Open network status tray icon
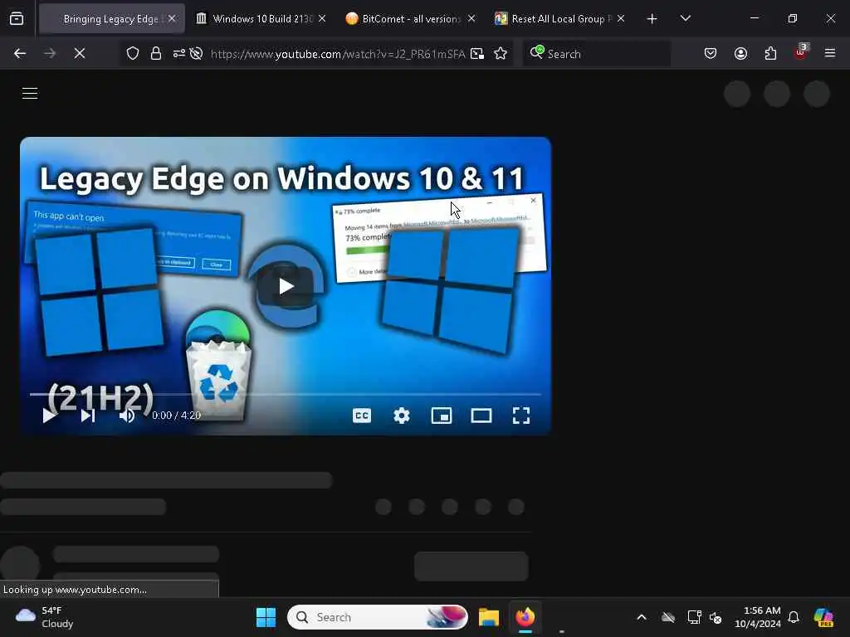 (694, 617)
